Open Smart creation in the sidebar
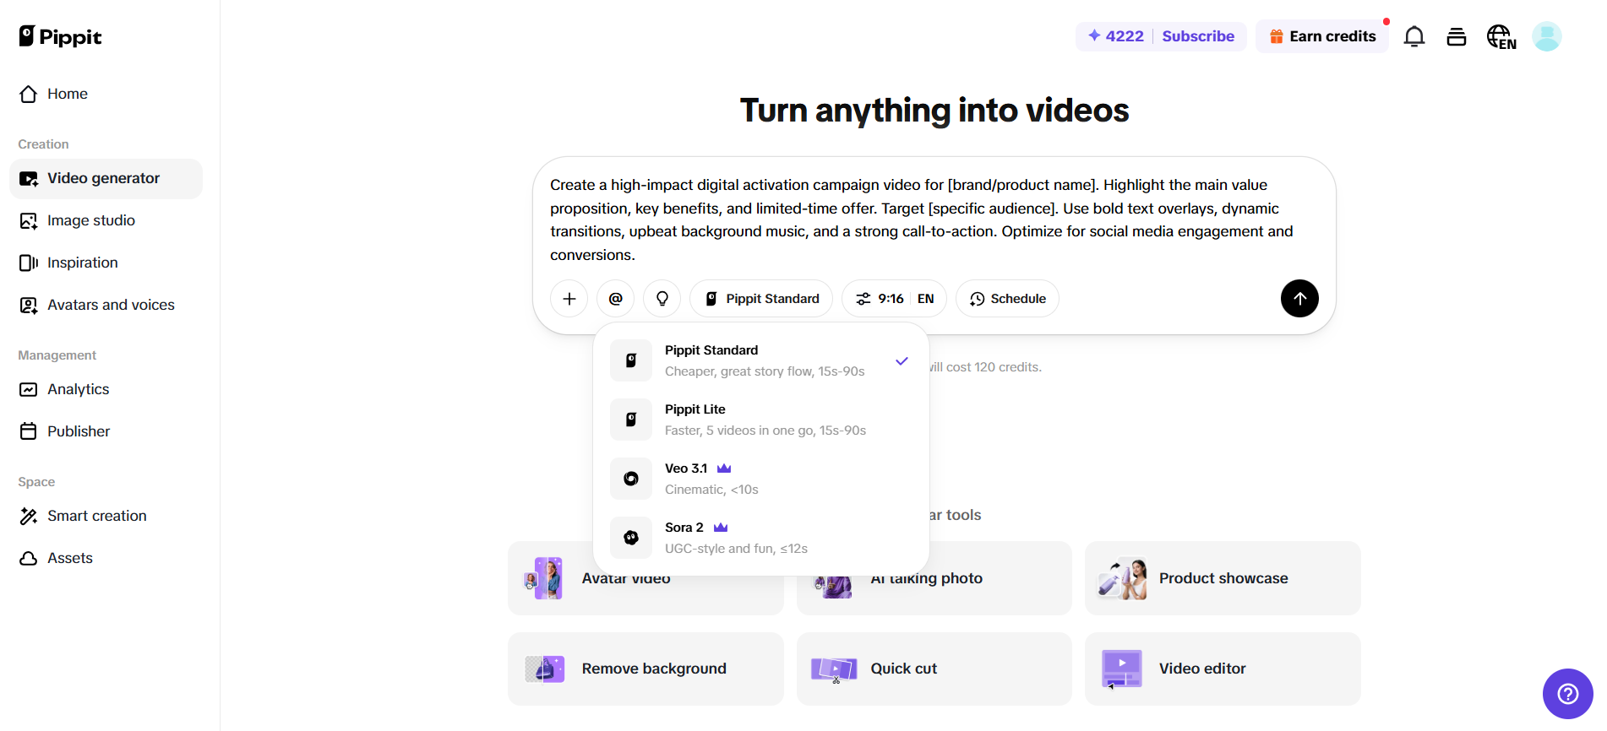Screen dimensions: 1607x731 tap(106, 516)
